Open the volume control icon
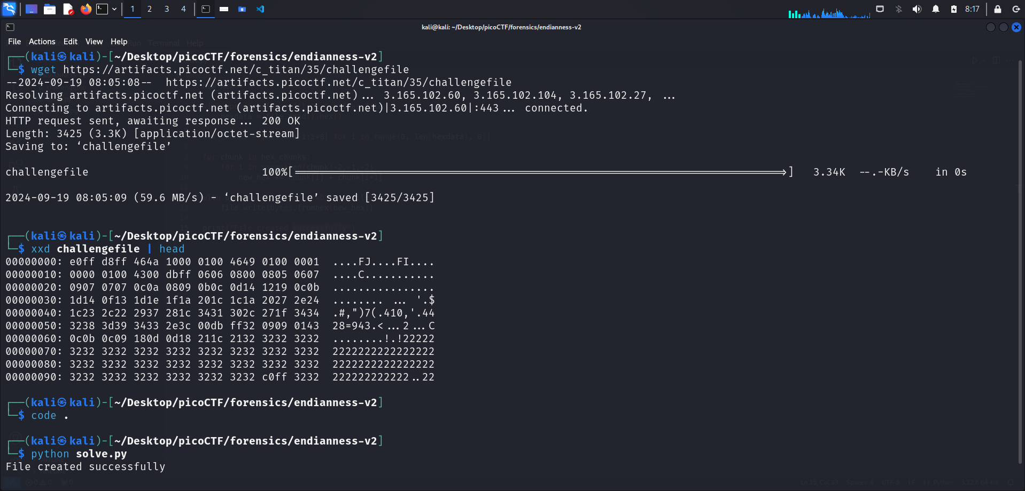The width and height of the screenshot is (1025, 491). coord(917,9)
